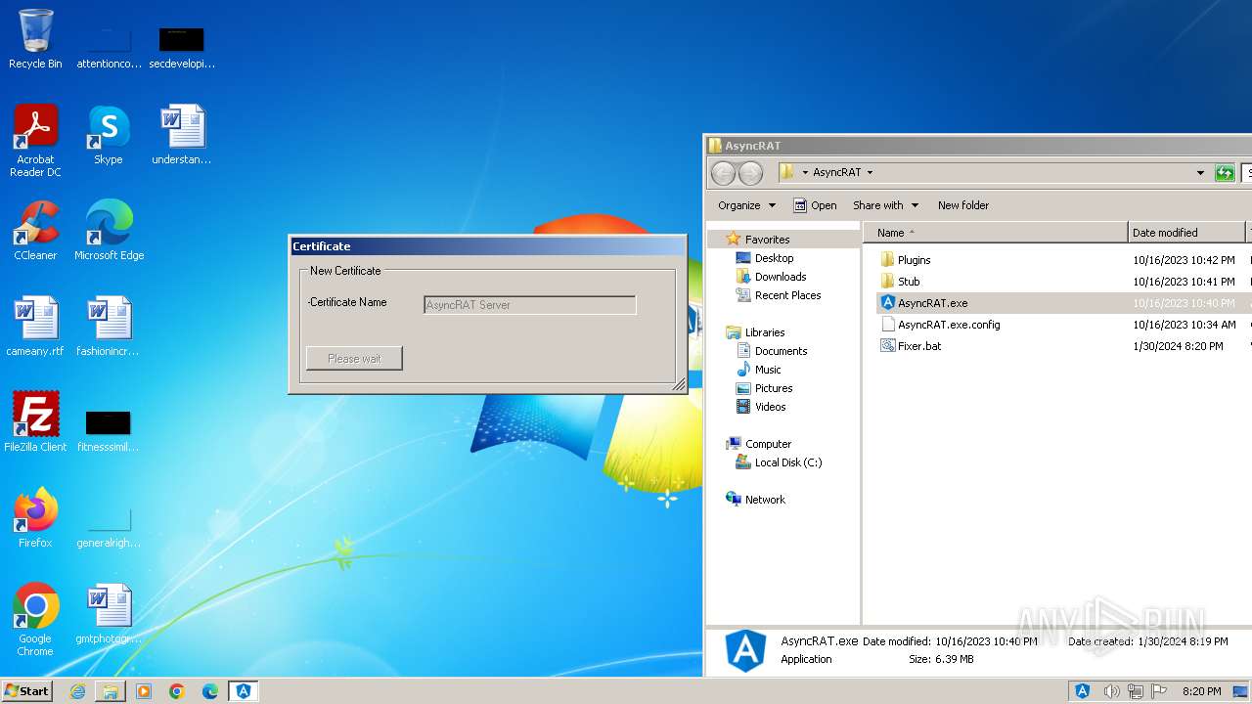Sort files by Date modified column
This screenshot has height=704, width=1252.
point(1186,233)
